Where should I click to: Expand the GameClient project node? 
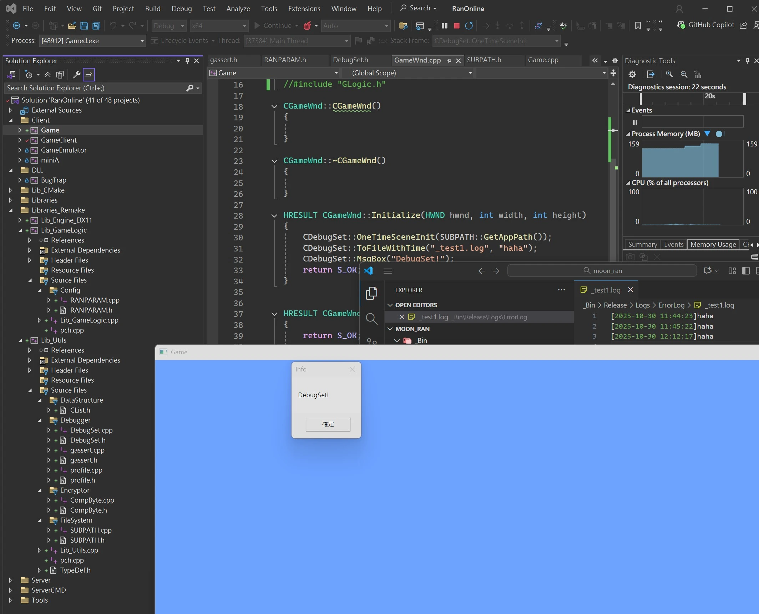(x=20, y=140)
